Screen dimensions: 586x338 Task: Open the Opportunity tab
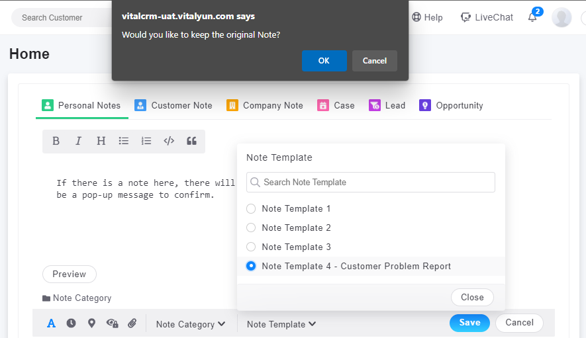pyautogui.click(x=452, y=105)
